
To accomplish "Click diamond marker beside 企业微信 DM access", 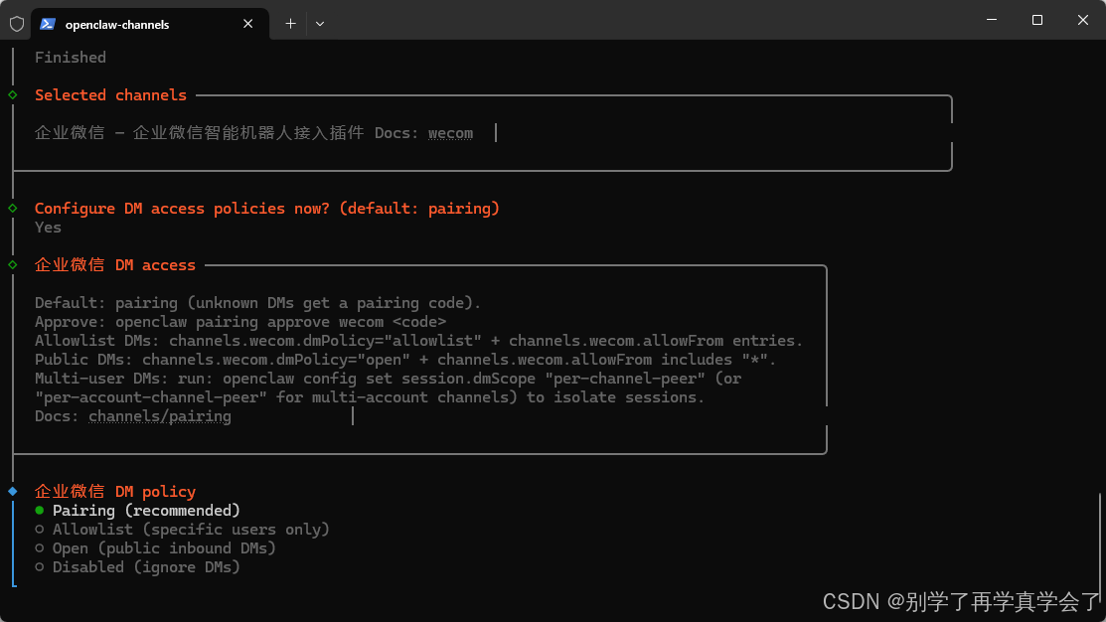I will (x=13, y=265).
